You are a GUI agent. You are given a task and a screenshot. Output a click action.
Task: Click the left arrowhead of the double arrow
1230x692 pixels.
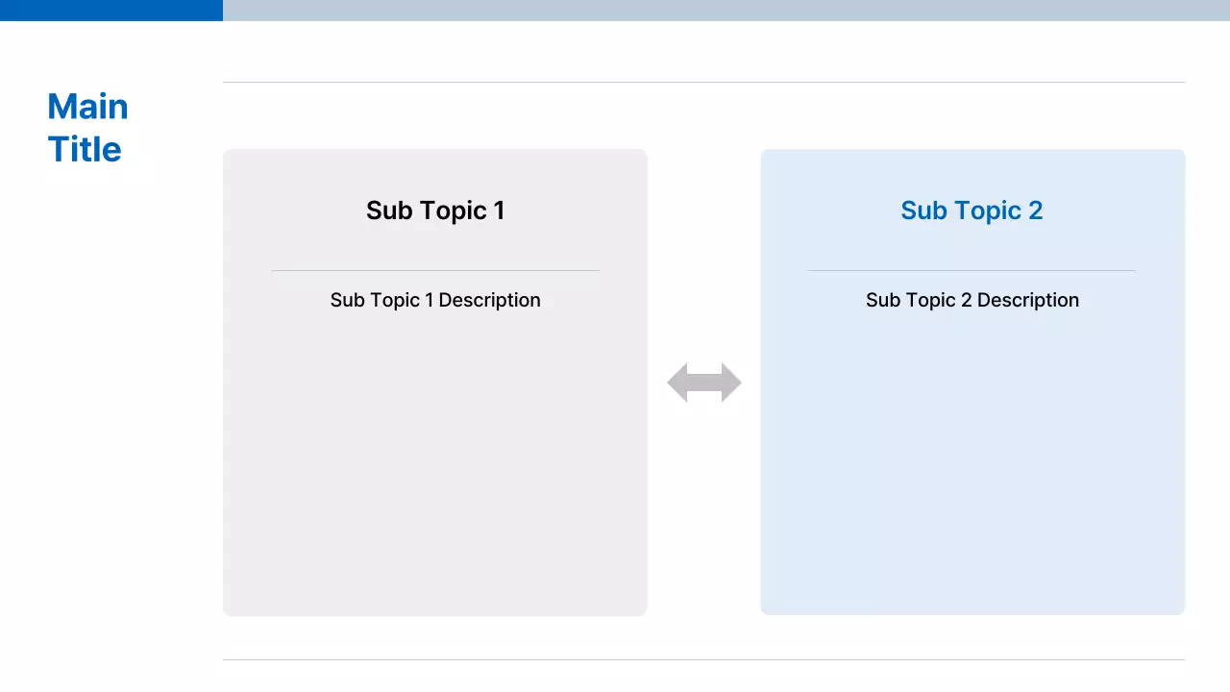tap(676, 383)
